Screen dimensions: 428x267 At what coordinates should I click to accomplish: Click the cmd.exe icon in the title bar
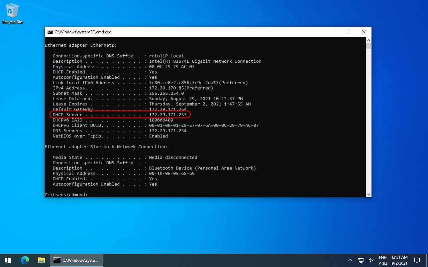[50, 32]
